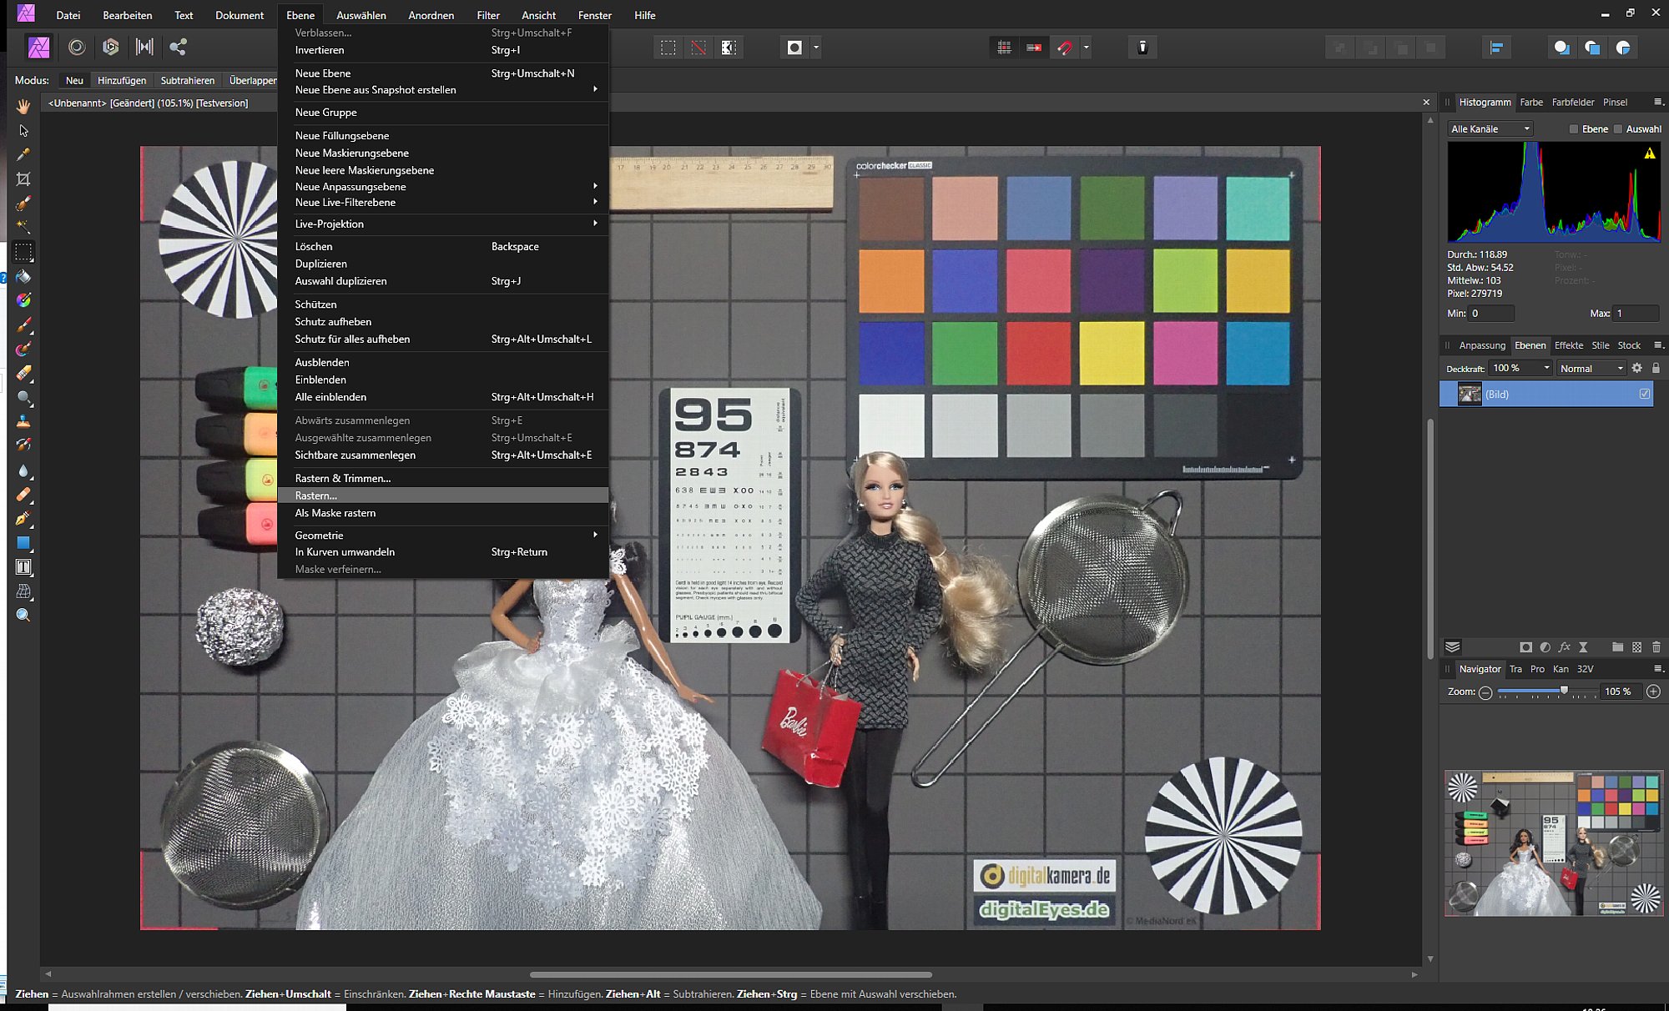Select the Hand view tool
This screenshot has height=1011, width=1669.
[23, 107]
